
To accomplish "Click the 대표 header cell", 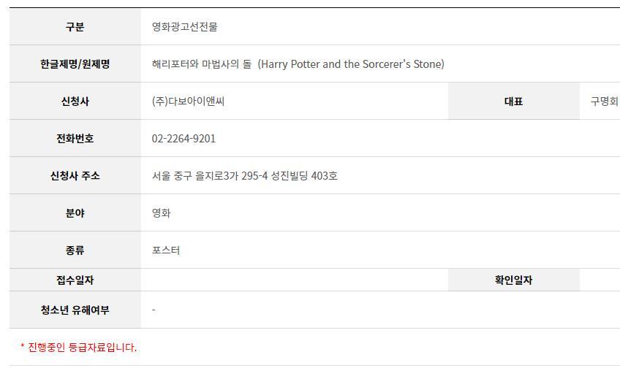I will pos(513,102).
